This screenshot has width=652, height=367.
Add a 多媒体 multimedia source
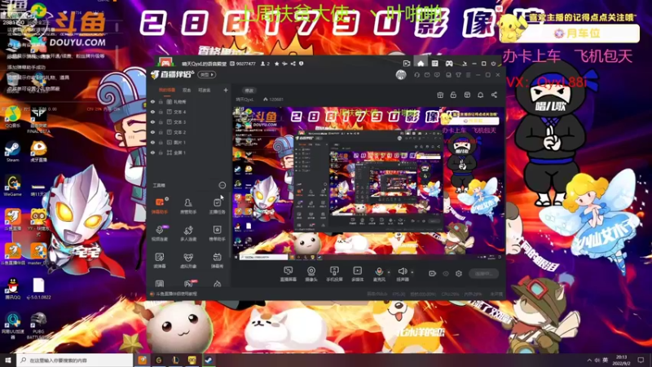click(357, 274)
